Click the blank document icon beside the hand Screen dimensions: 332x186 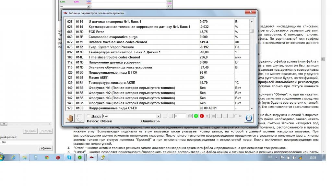point(79,118)
